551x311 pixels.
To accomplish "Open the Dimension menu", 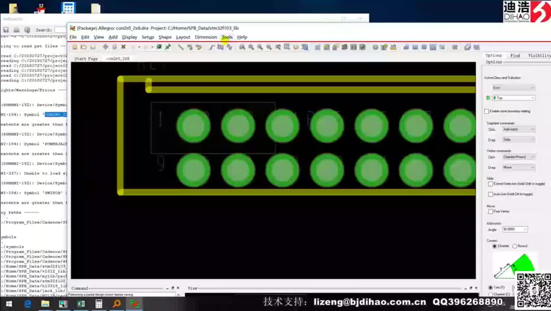I will [206, 37].
